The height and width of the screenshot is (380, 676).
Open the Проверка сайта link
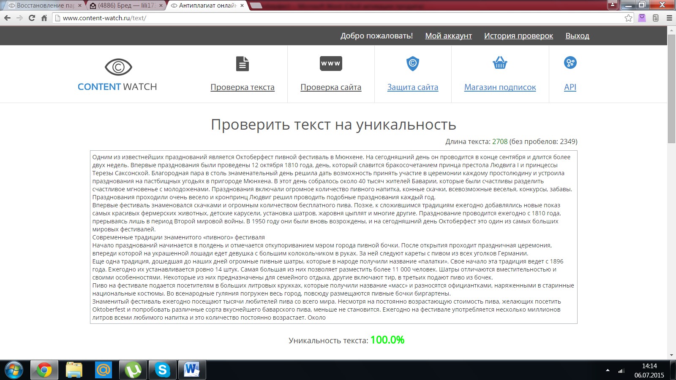pyautogui.click(x=331, y=87)
